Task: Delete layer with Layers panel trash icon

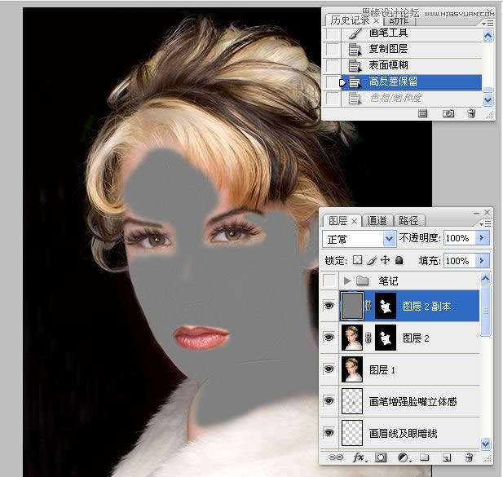Action: click(468, 459)
